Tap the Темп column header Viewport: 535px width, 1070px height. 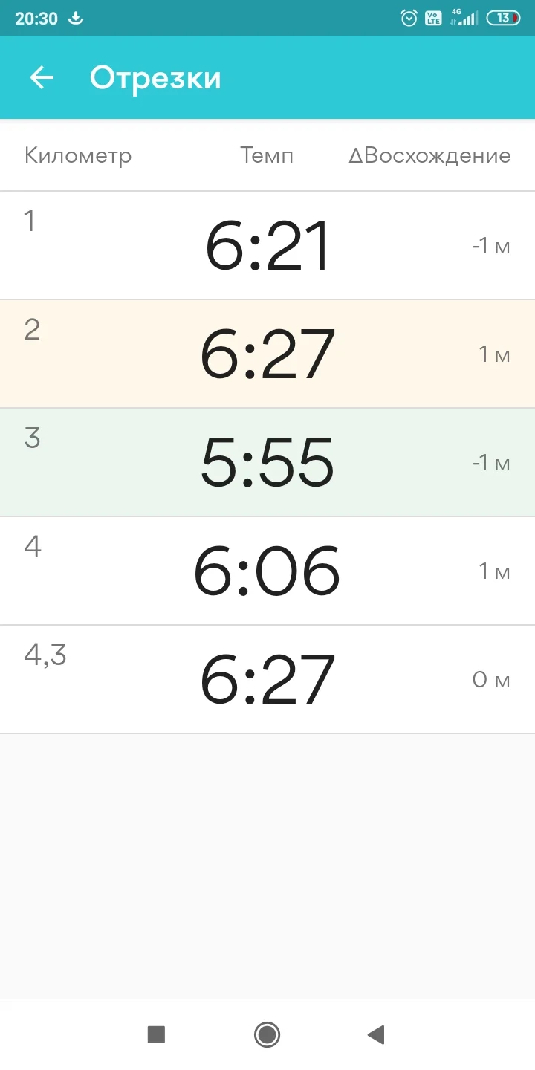tap(267, 155)
